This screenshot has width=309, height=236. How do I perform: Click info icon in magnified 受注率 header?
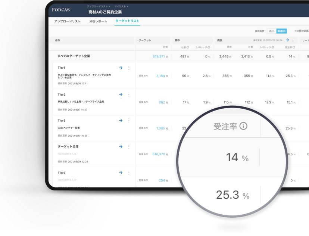(x=243, y=126)
